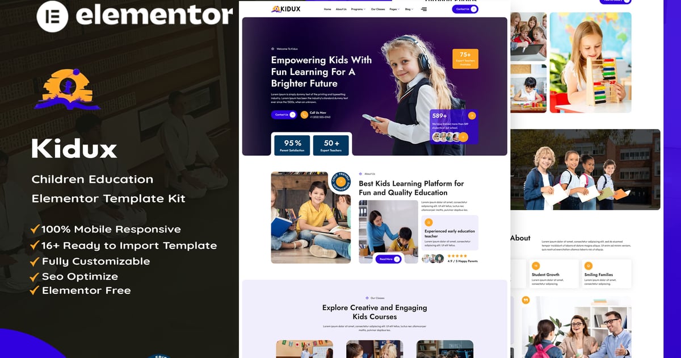Click the Student Growth card icon
Screen dimensions: 681x358
[x=536, y=266]
